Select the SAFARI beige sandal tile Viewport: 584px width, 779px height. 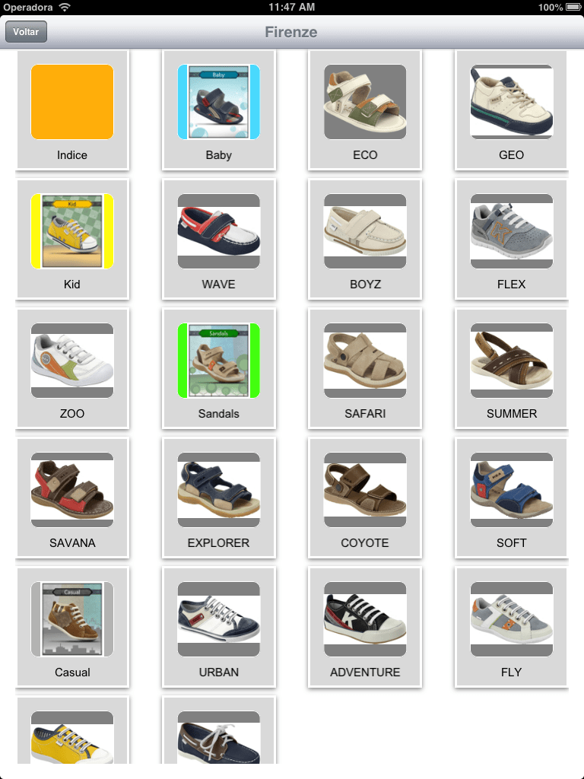coord(365,368)
